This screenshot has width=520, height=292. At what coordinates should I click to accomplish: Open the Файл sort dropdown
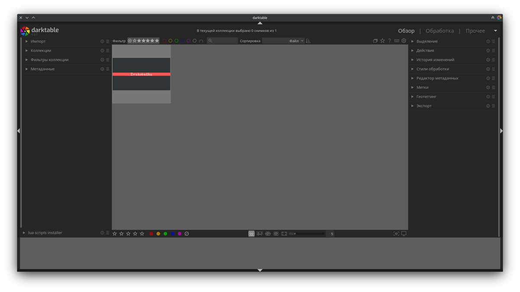[x=283, y=41]
